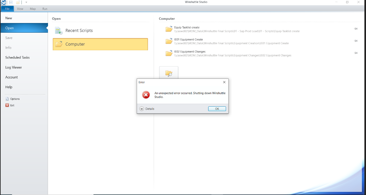The height and width of the screenshot is (195, 366).
Task: Click the Computer folder icon
Action: pyautogui.click(x=59, y=44)
